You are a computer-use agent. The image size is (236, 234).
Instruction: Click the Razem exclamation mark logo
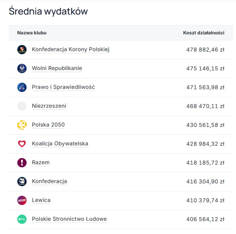pos(22,163)
